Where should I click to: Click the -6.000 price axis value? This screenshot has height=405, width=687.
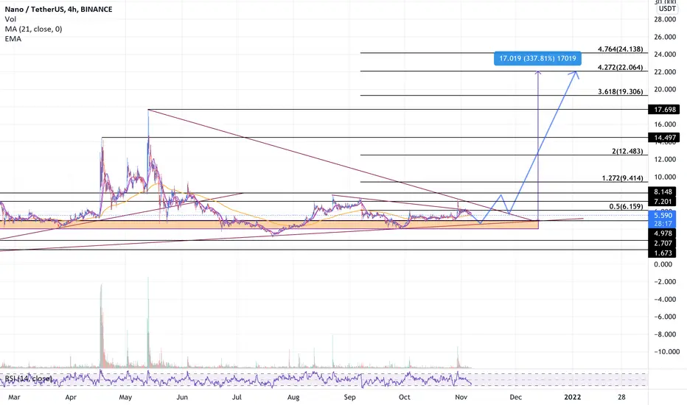point(665,317)
